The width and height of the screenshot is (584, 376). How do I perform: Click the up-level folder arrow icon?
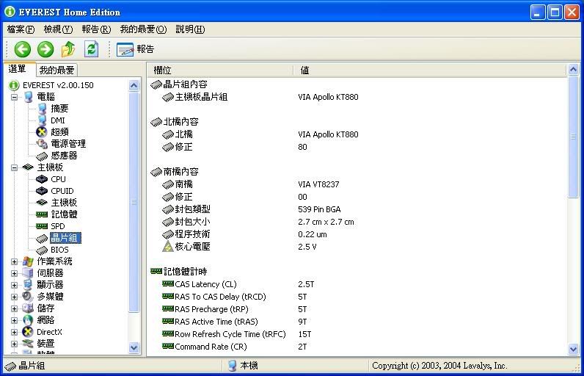point(68,49)
